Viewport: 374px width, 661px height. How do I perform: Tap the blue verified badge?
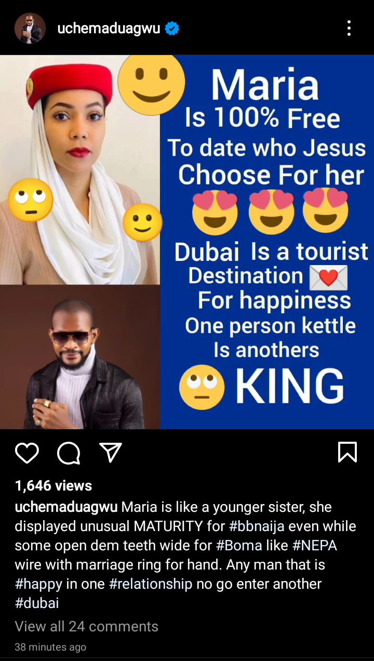[x=172, y=29]
